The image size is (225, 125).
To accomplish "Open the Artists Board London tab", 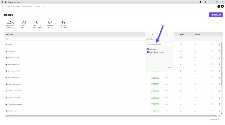I will (13, 6).
